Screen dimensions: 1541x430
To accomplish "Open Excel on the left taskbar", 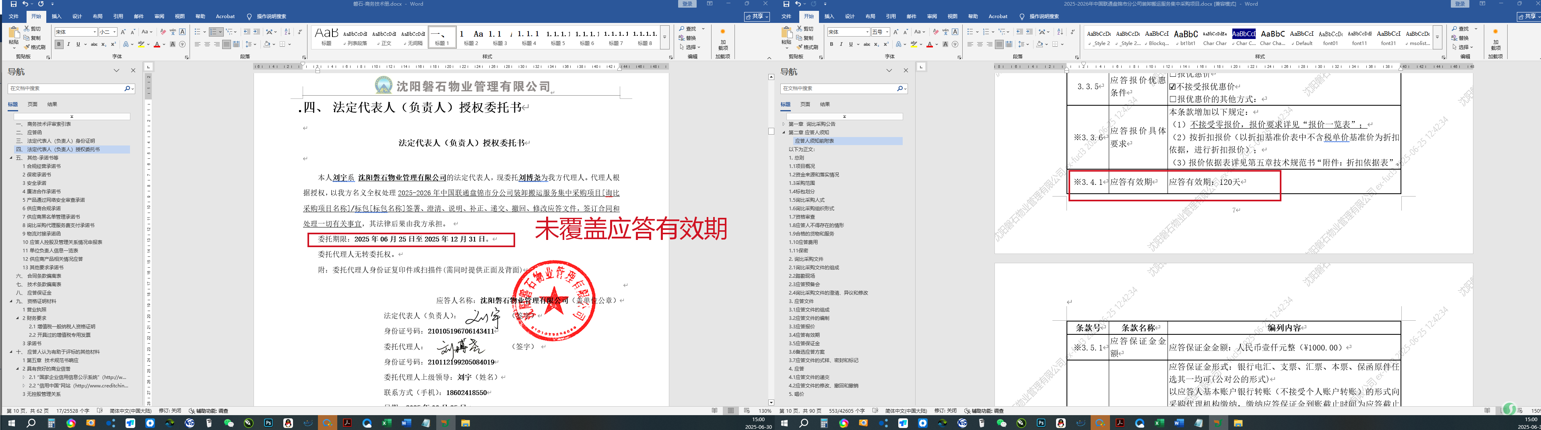I will coord(386,423).
